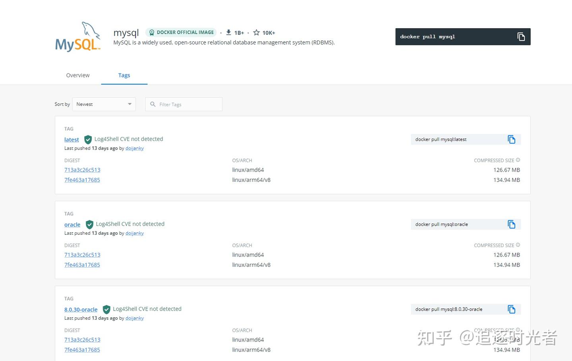Click 126.67 MB in the latest card
572x361 pixels.
point(506,170)
